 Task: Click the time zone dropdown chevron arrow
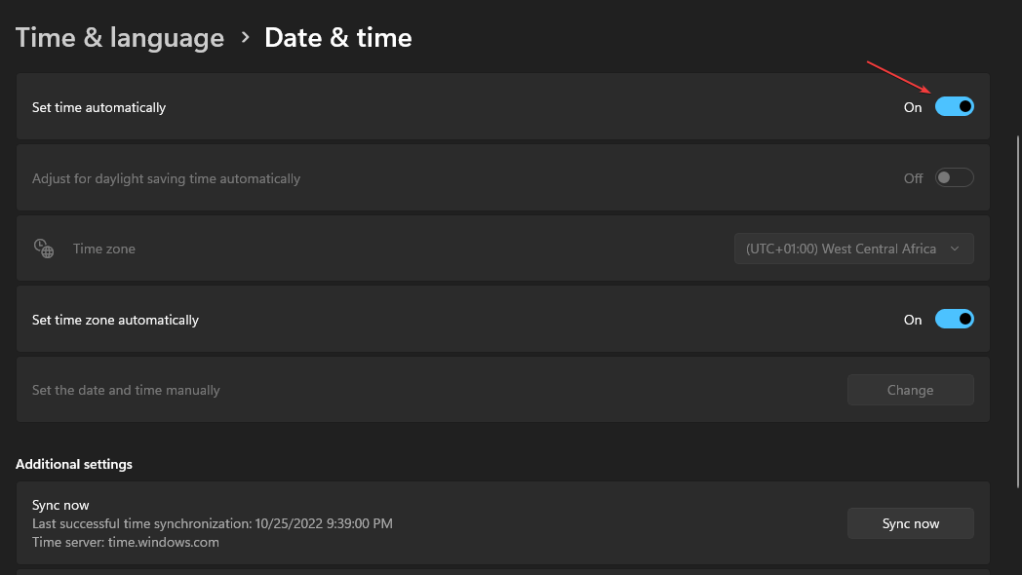click(x=955, y=249)
